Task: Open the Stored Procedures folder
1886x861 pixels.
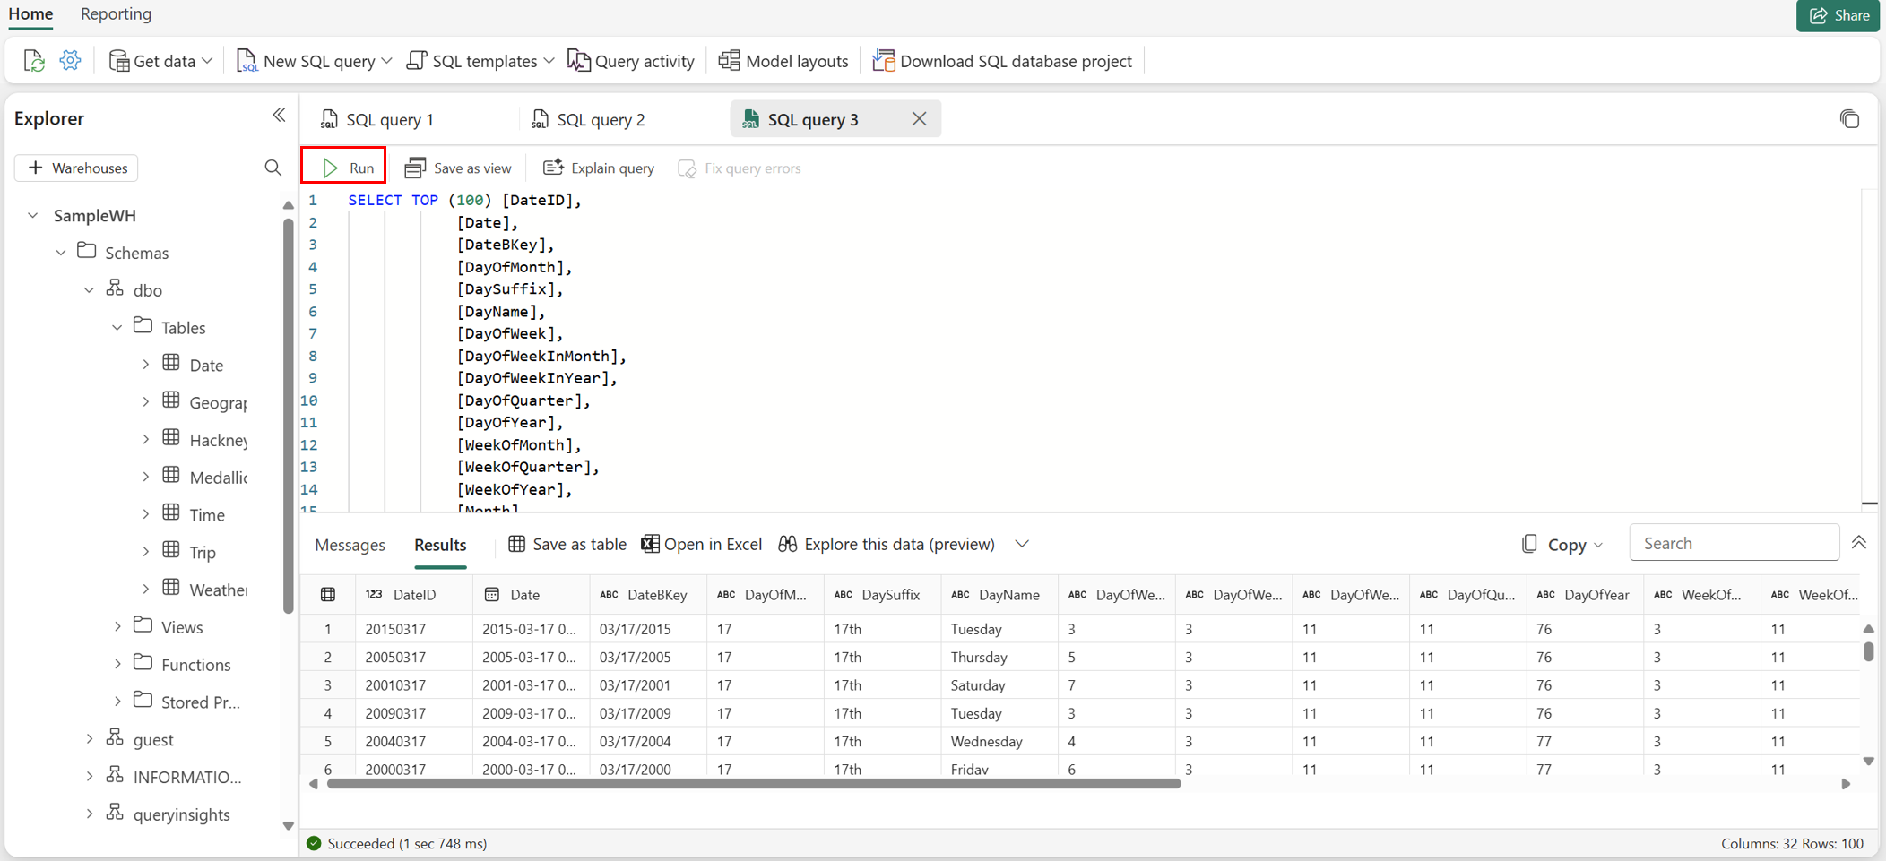Action: [x=200, y=702]
